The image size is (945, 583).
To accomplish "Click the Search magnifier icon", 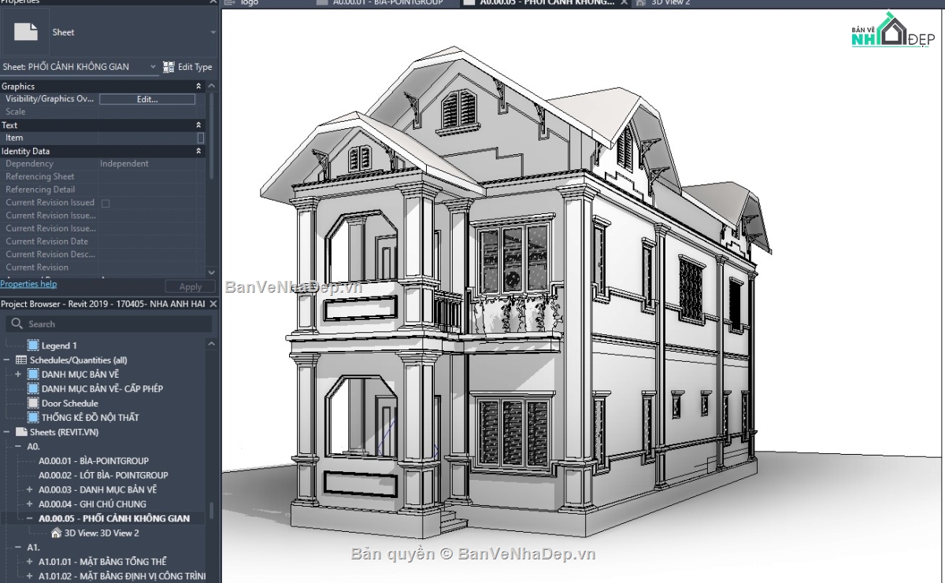I will tap(16, 323).
